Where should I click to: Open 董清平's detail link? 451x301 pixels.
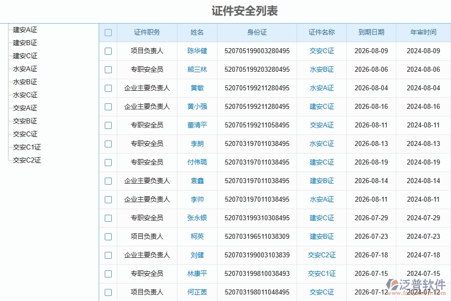click(197, 125)
